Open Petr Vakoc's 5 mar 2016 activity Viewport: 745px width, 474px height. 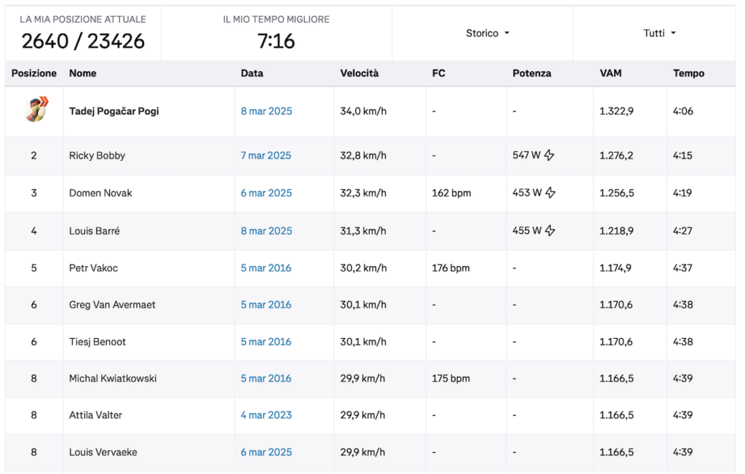pos(266,268)
